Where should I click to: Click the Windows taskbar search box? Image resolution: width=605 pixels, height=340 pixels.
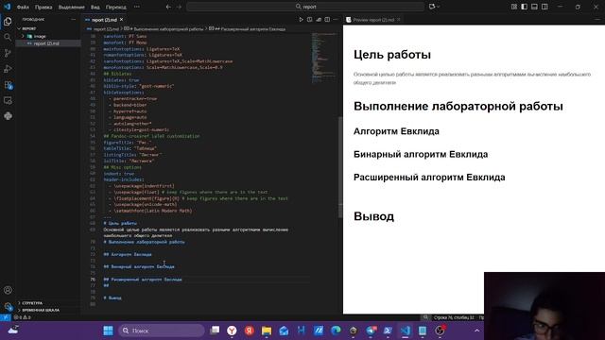[x=162, y=331]
